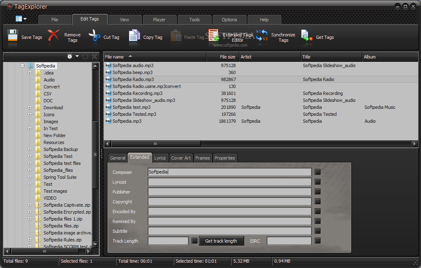Click the folder icon of Audio
421x268 pixels.
coord(38,80)
